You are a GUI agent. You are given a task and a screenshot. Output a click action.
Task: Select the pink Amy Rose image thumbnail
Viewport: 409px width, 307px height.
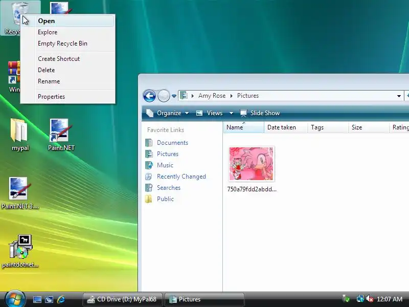(252, 164)
